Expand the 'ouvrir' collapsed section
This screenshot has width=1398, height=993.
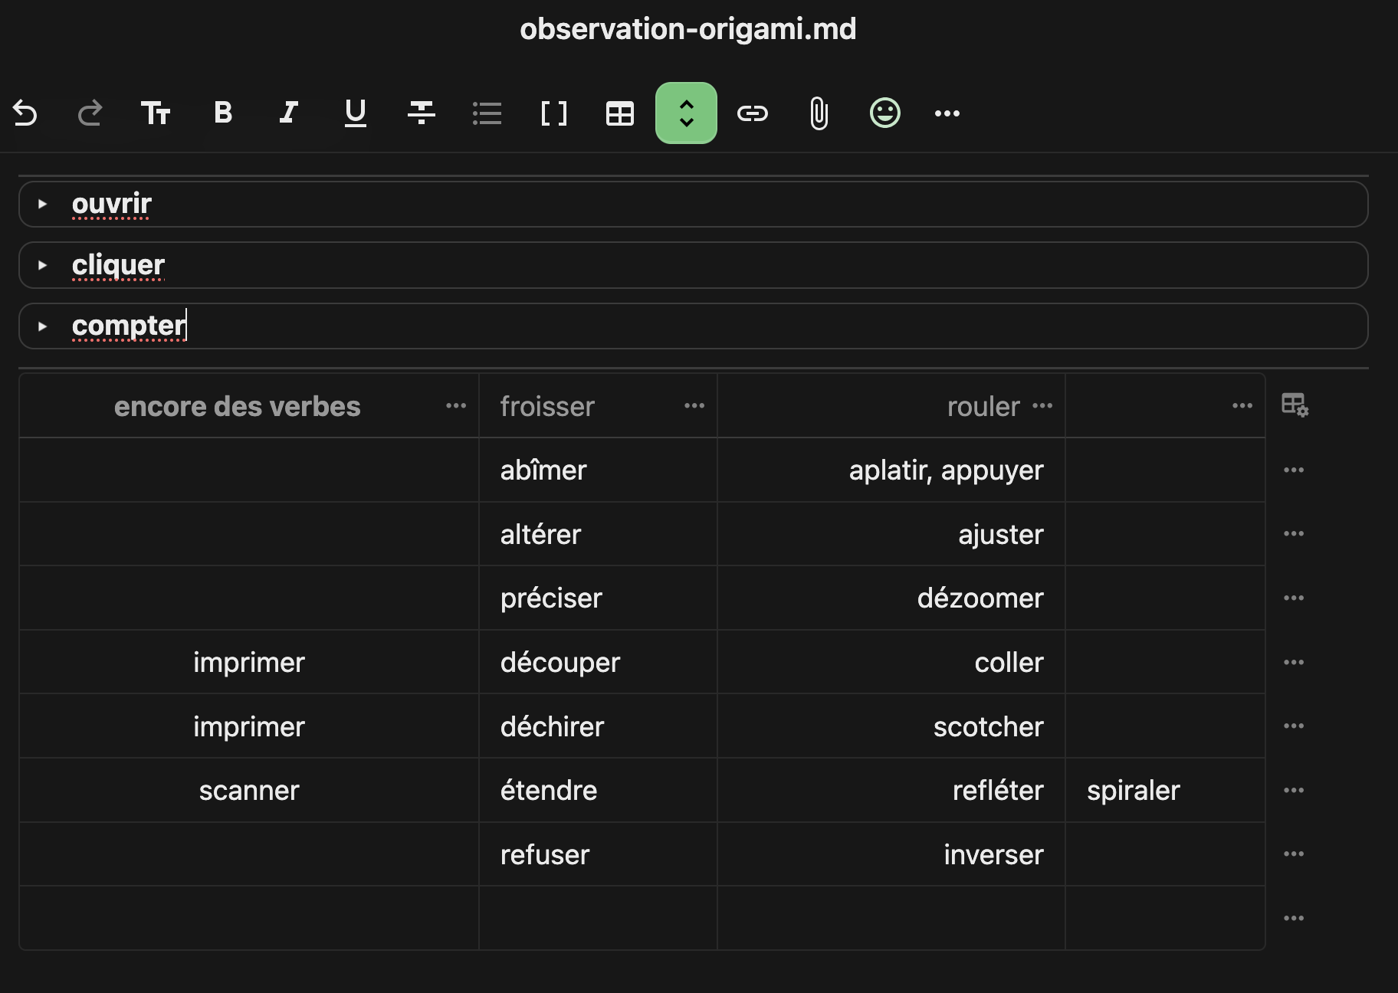(x=43, y=205)
